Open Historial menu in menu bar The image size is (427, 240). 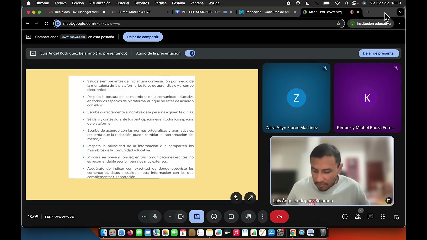coord(122,3)
